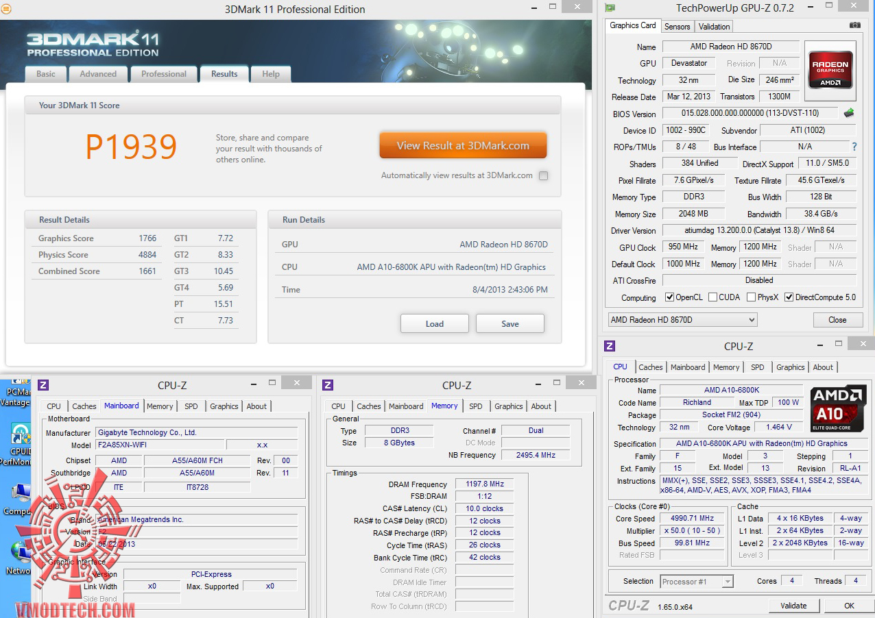Open Memory tab in the CPU-Z Mainboard window
Screen dimensions: 875x618
(x=160, y=406)
